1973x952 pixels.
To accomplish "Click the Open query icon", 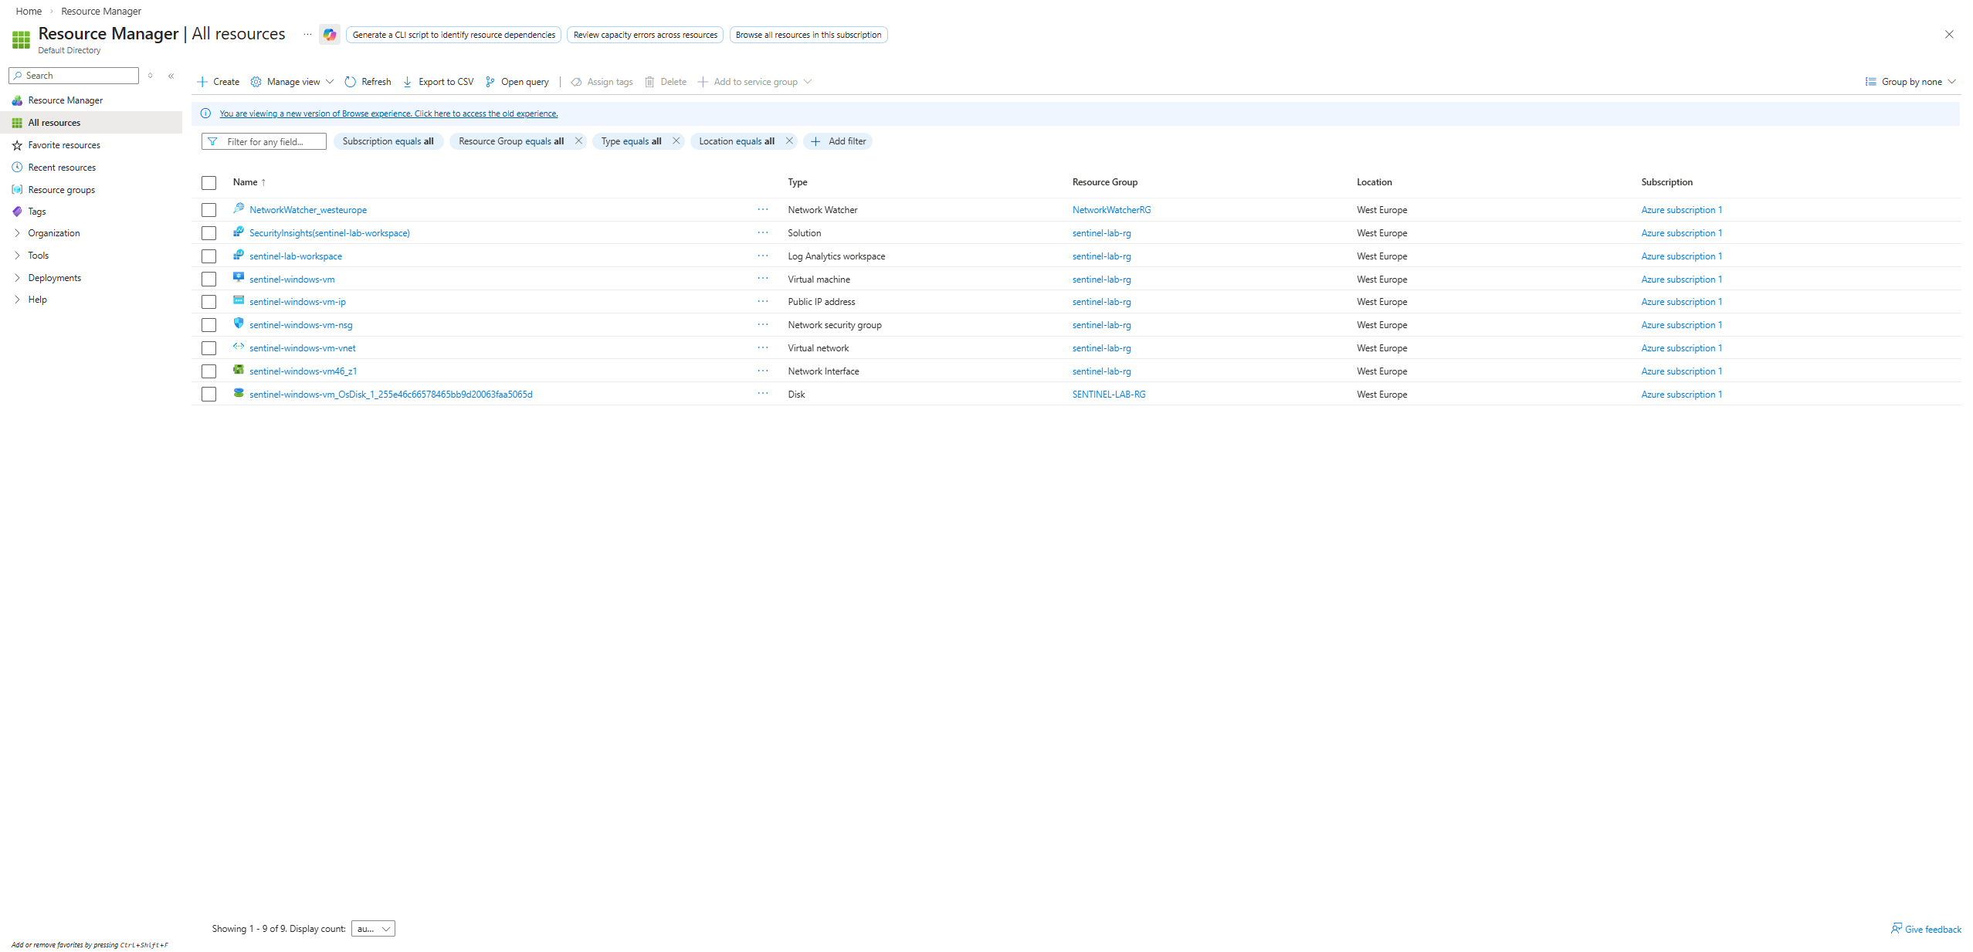I will pyautogui.click(x=490, y=82).
